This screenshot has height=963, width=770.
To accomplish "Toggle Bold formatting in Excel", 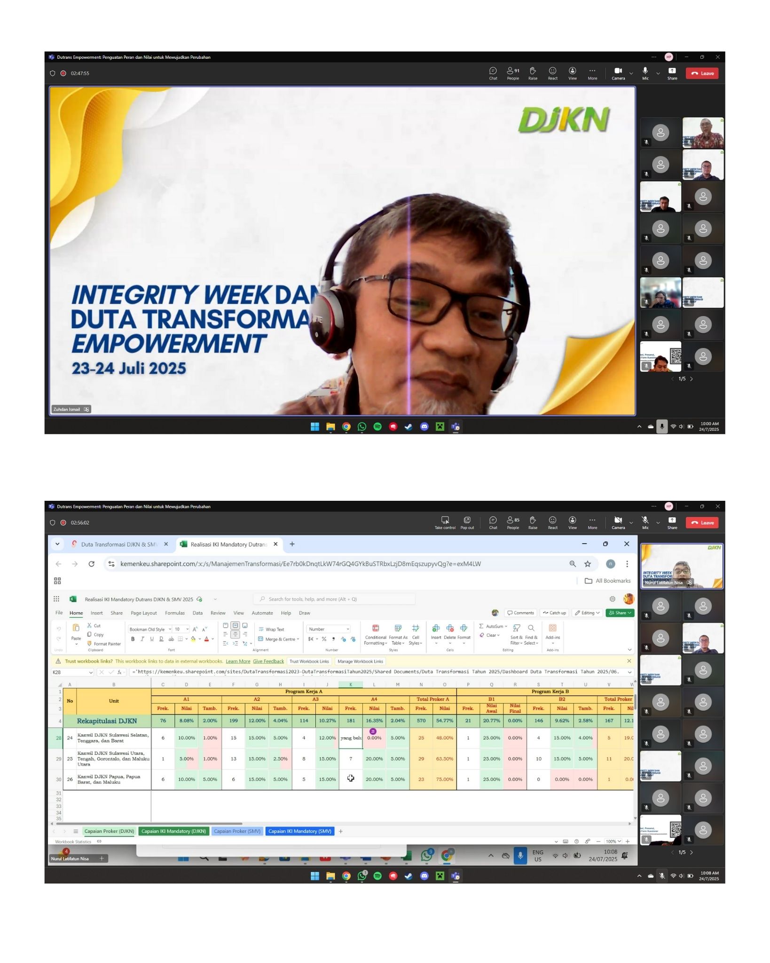I will (x=133, y=639).
